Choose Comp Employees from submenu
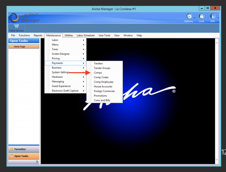 coord(105,82)
